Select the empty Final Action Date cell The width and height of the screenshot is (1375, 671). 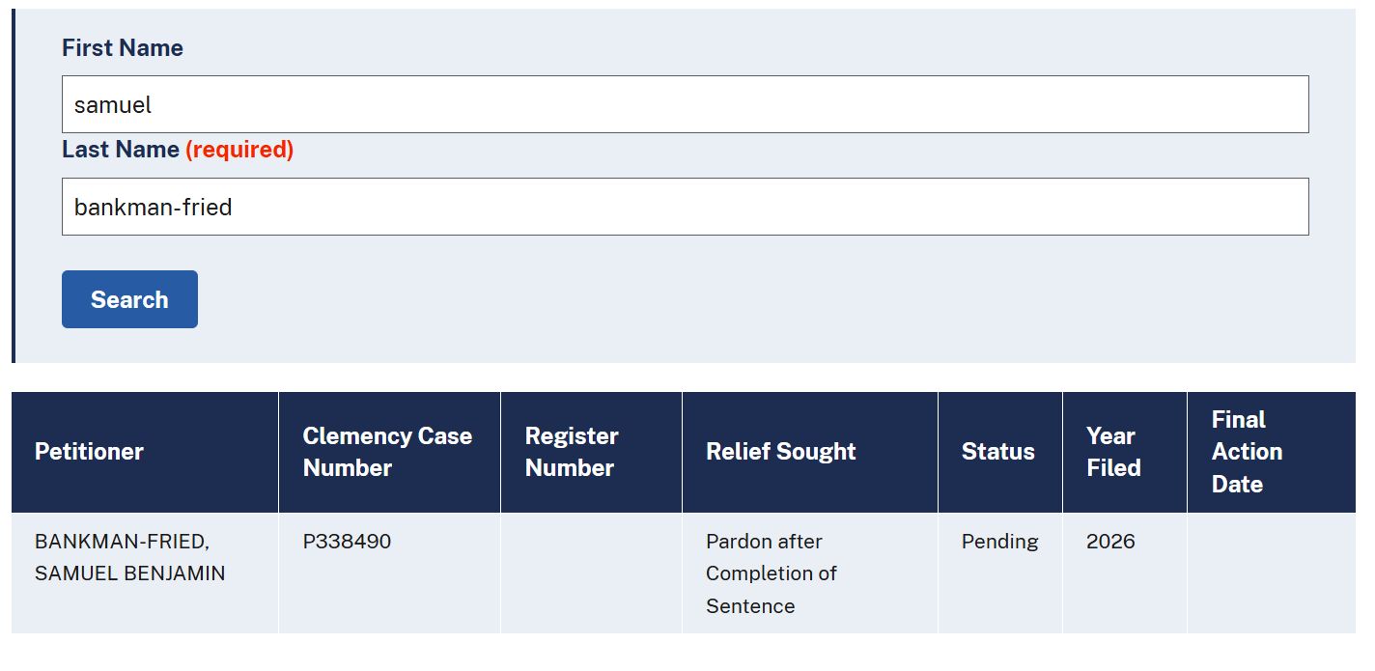1271,573
